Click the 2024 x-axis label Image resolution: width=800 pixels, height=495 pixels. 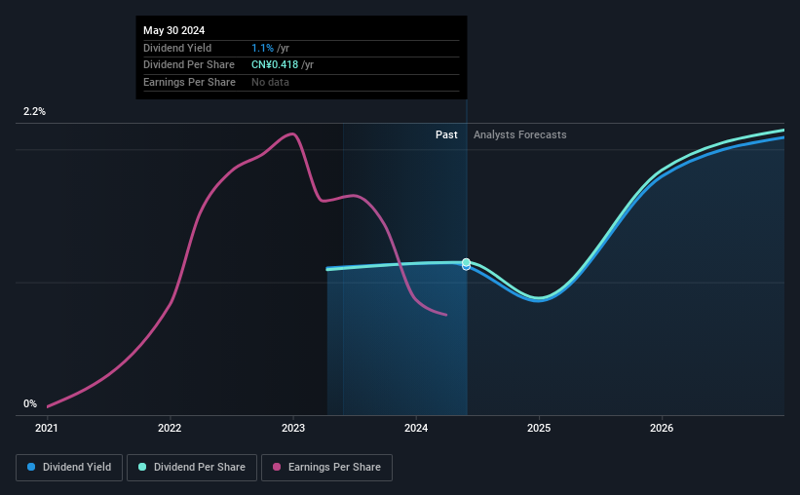(416, 428)
